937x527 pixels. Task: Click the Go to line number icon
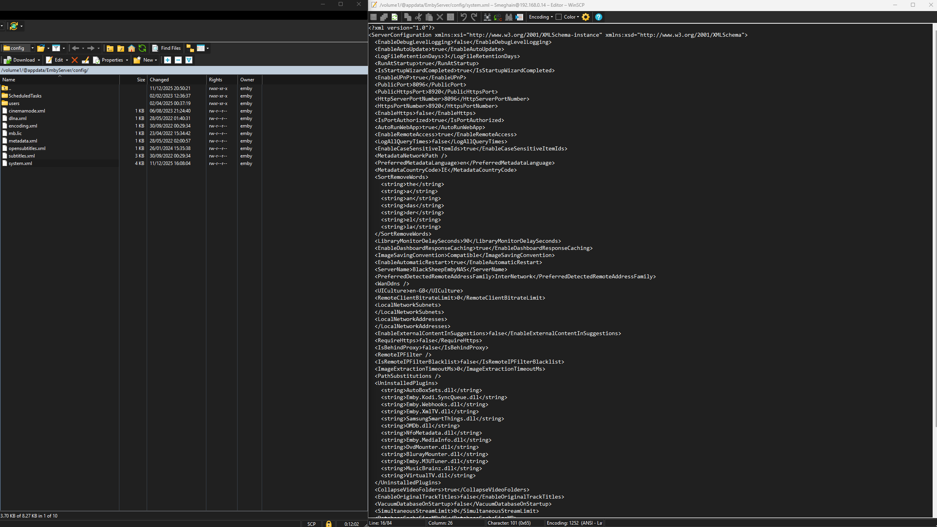(x=519, y=17)
